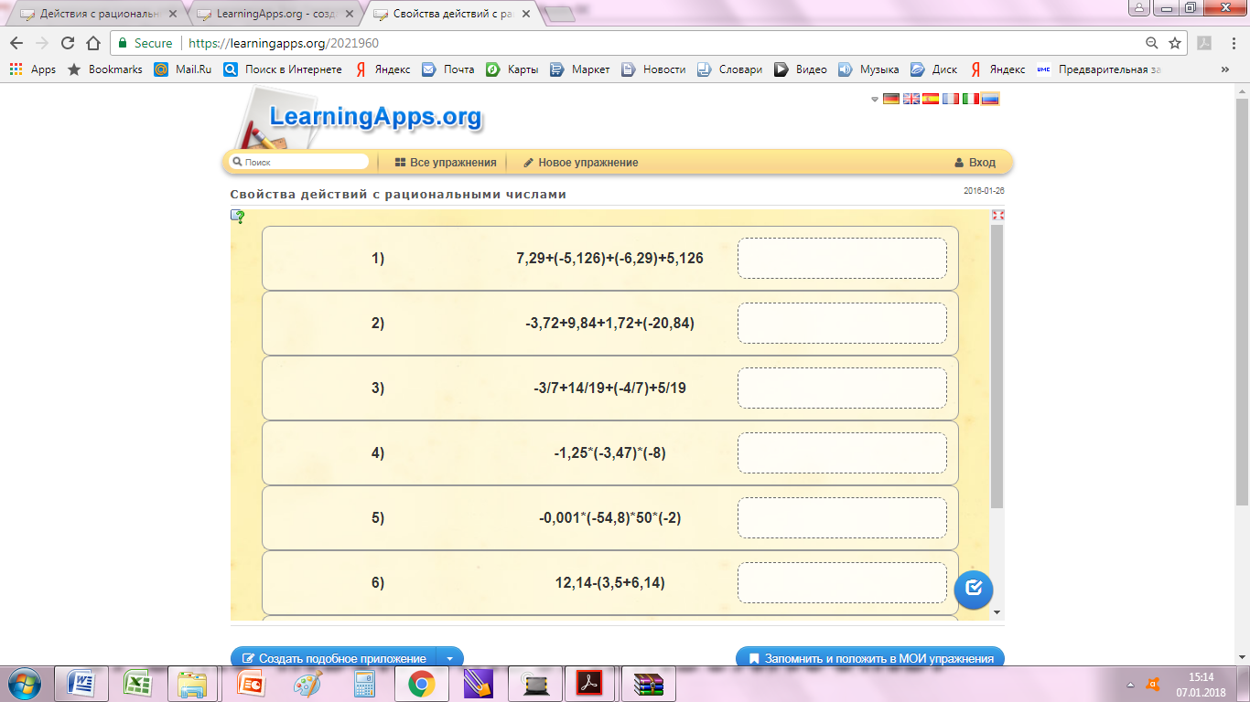
Task: Close the Действия с рациональн tab
Action: [173, 15]
